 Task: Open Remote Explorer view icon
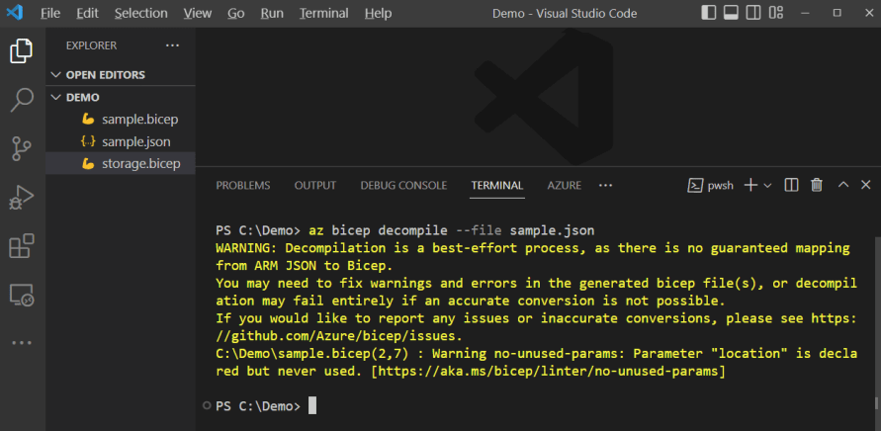pyautogui.click(x=22, y=294)
